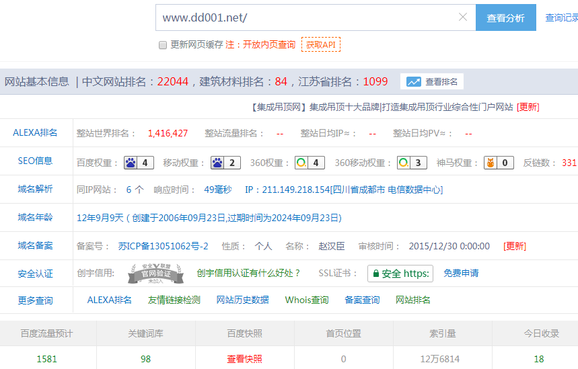Click the IP address 211.149.218.154

pos(296,190)
